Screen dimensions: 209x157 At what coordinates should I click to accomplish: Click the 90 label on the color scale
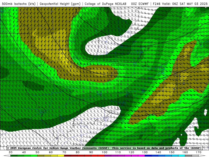click(x=91, y=152)
